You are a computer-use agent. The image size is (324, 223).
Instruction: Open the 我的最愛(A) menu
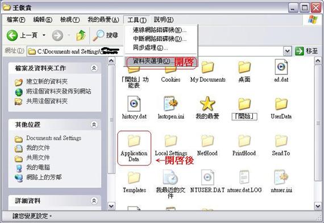[103, 20]
